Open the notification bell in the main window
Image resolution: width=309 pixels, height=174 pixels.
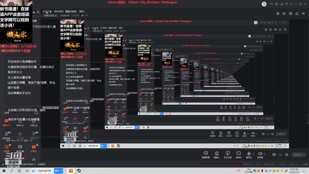coord(297,14)
